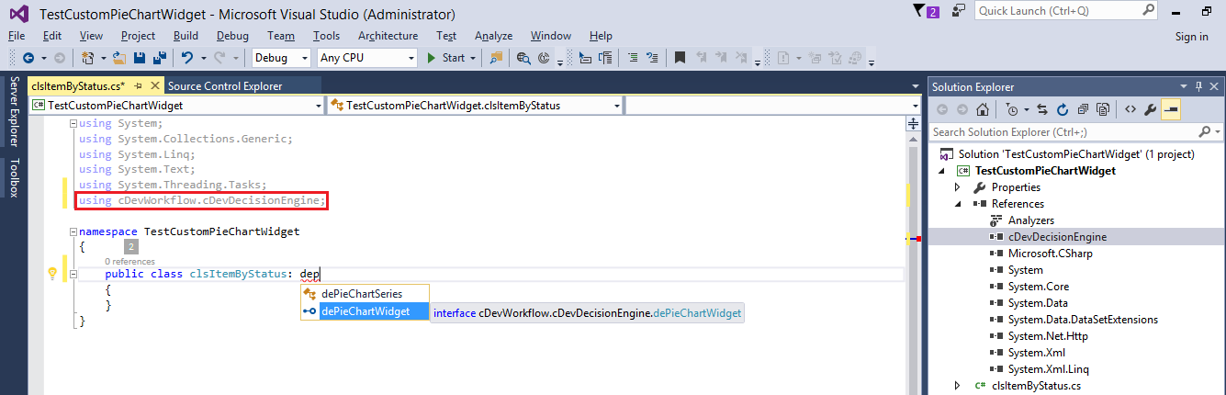Open the Debug menu

tap(232, 36)
